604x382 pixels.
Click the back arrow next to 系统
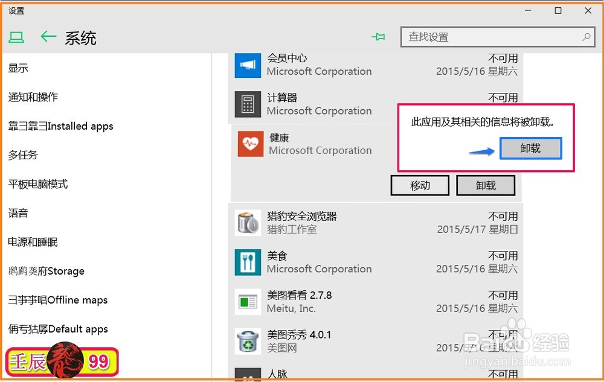48,37
